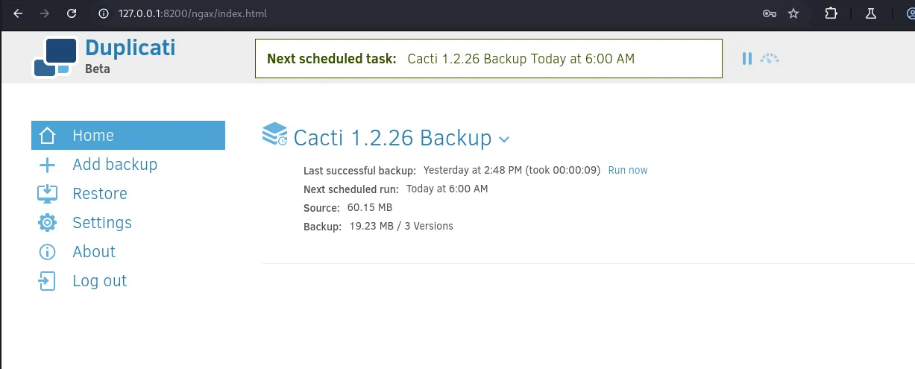Reload the page in the browser
The width and height of the screenshot is (915, 369).
(71, 13)
